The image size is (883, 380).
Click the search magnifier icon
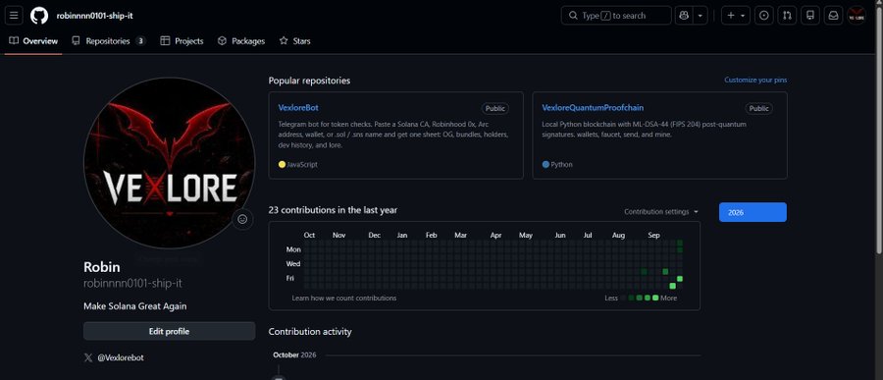click(573, 16)
